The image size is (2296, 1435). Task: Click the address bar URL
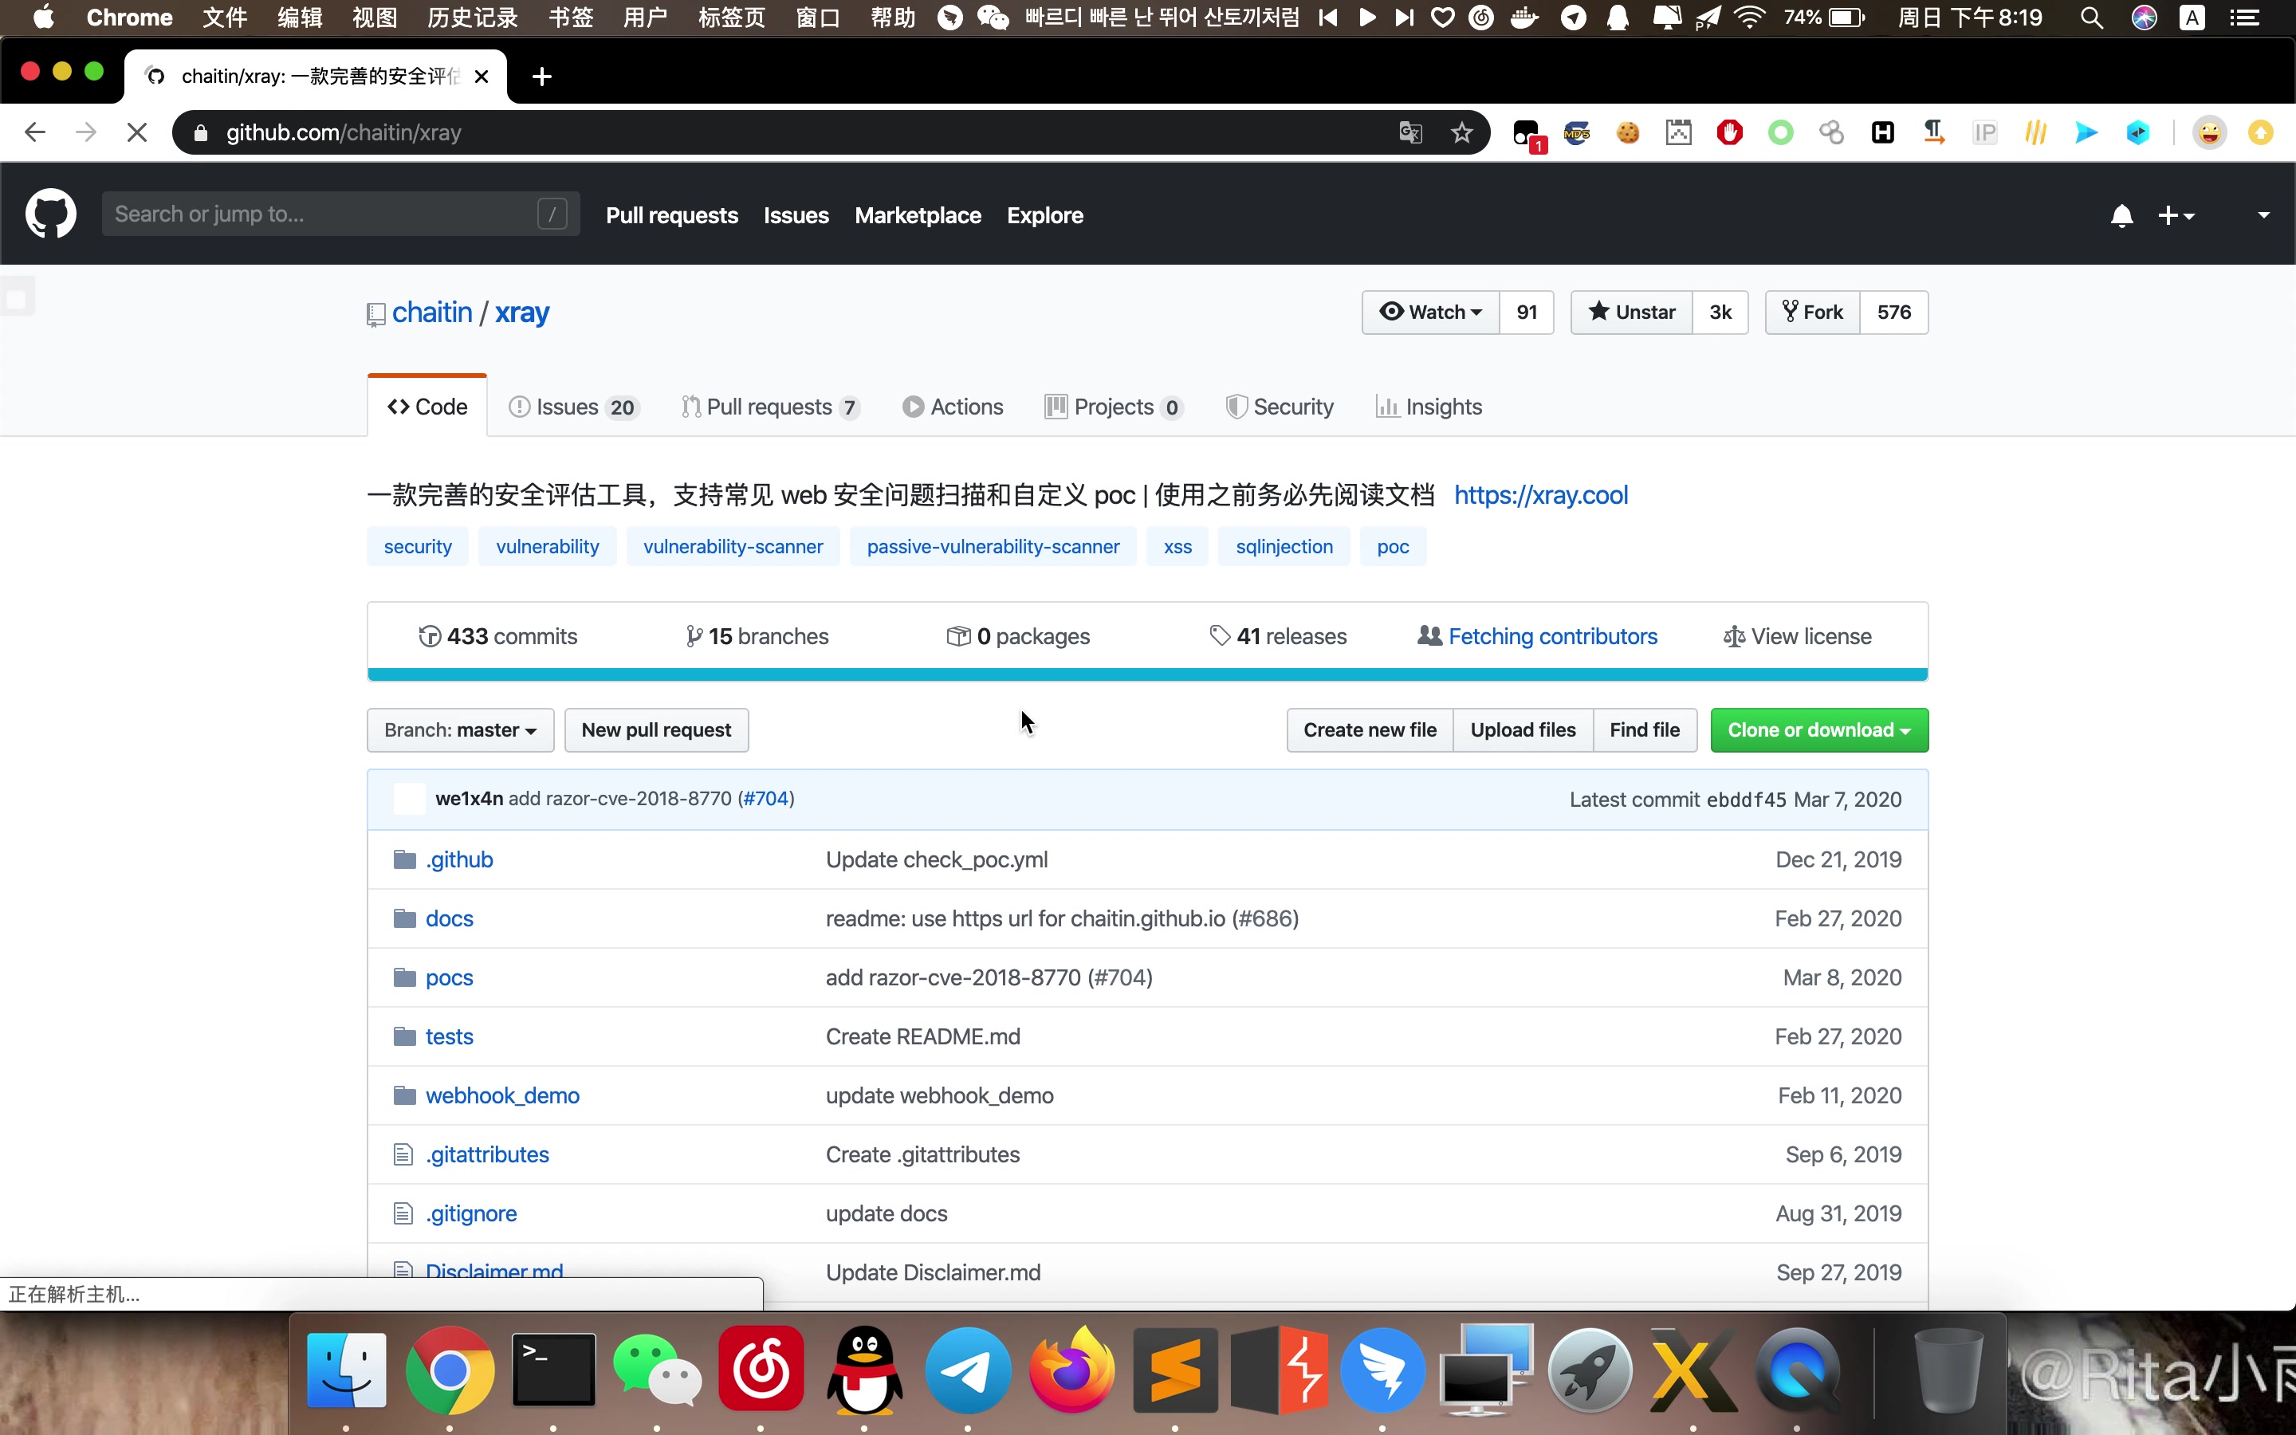(344, 133)
